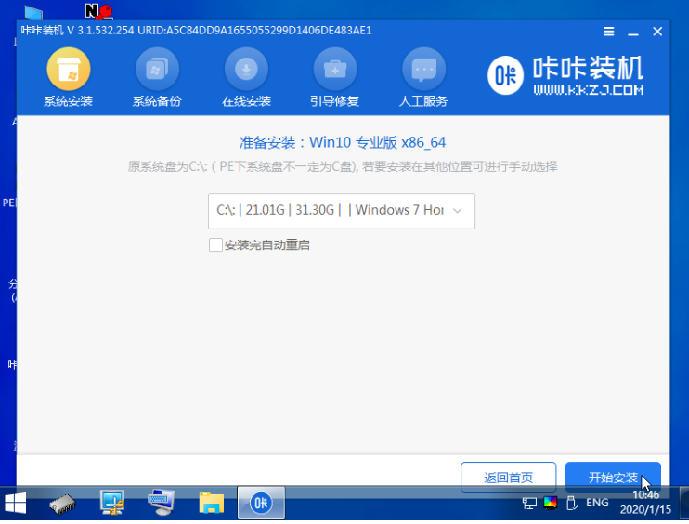Expand the C:\ target partition dropdown
The image size is (689, 524).
342,211
